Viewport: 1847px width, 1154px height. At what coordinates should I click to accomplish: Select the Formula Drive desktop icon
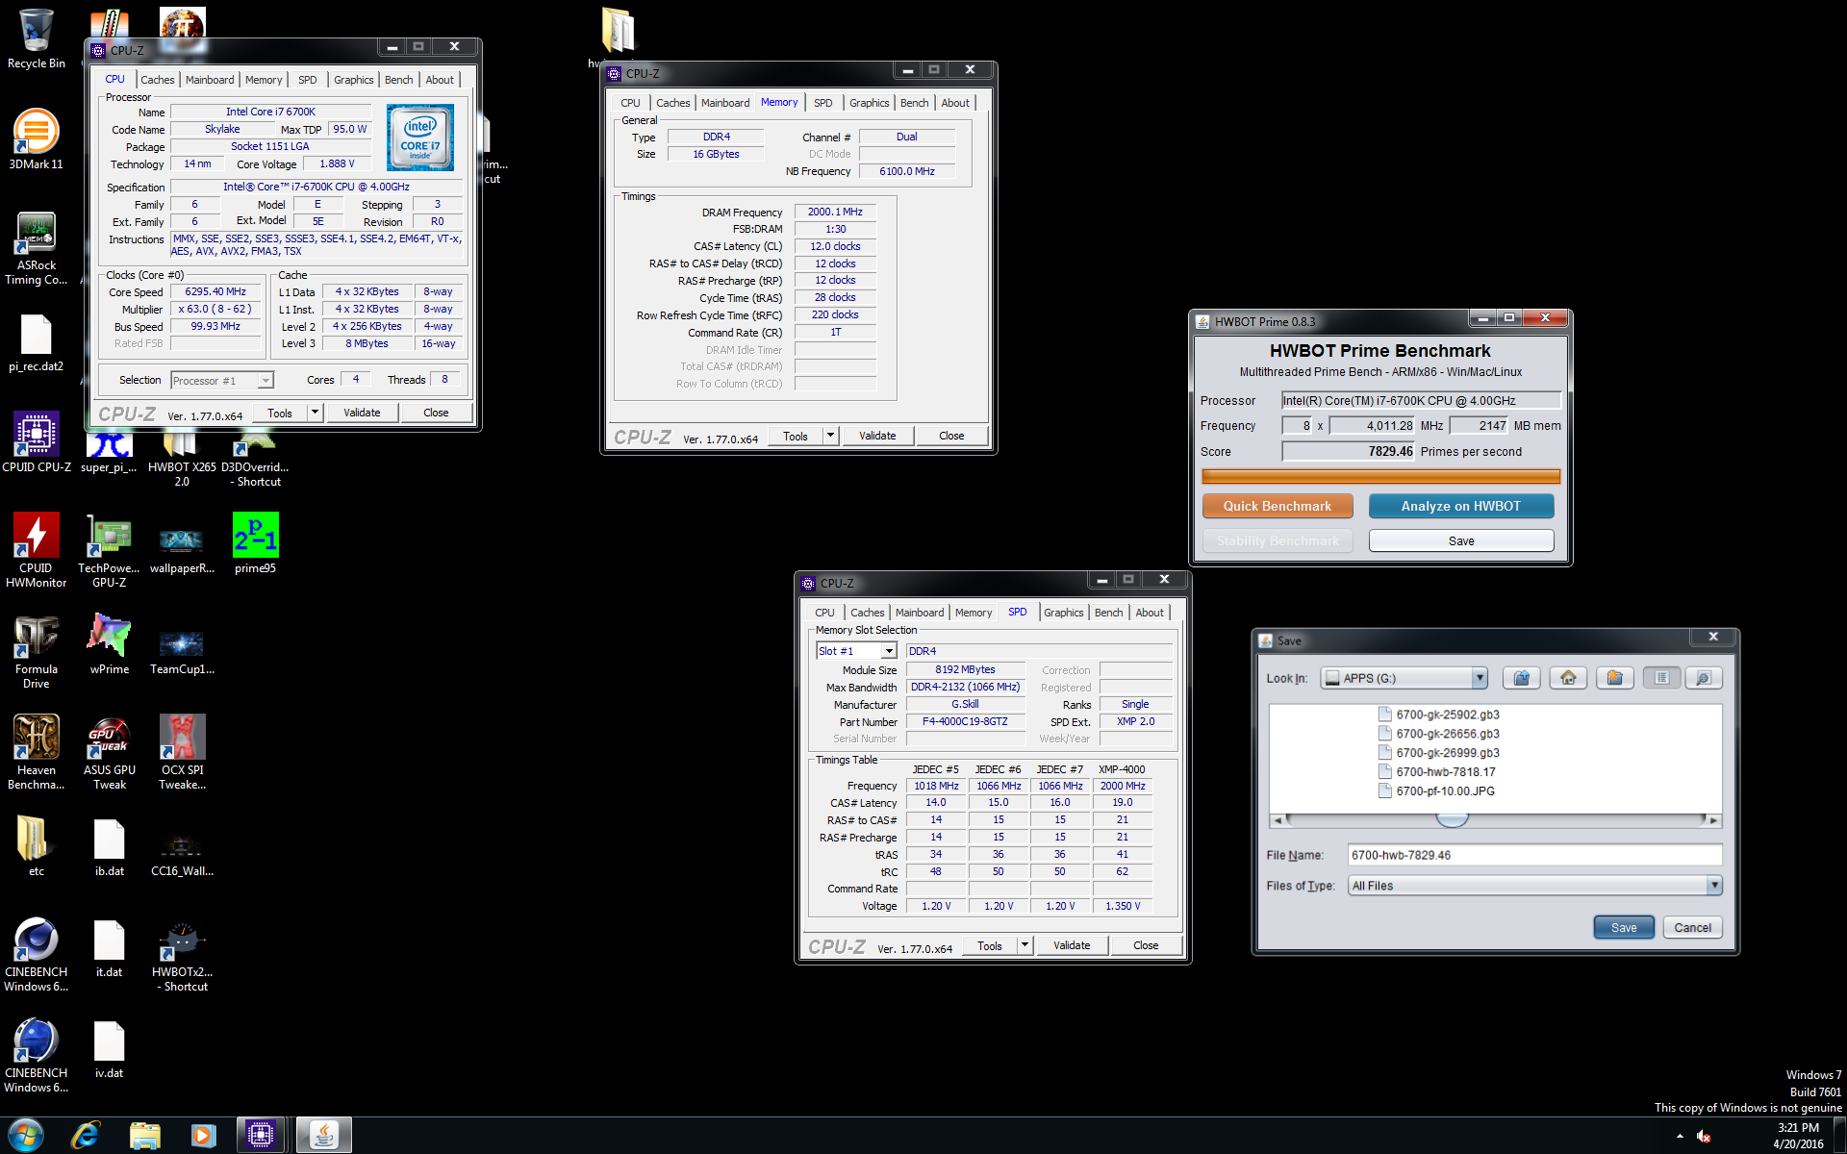37,651
